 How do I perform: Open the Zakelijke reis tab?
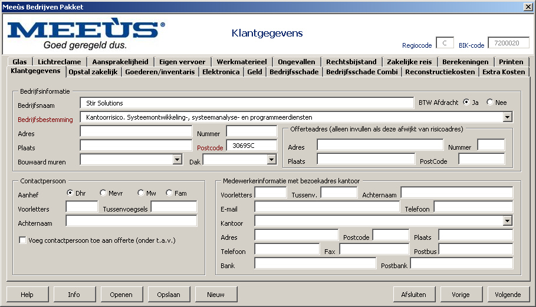(x=409, y=62)
